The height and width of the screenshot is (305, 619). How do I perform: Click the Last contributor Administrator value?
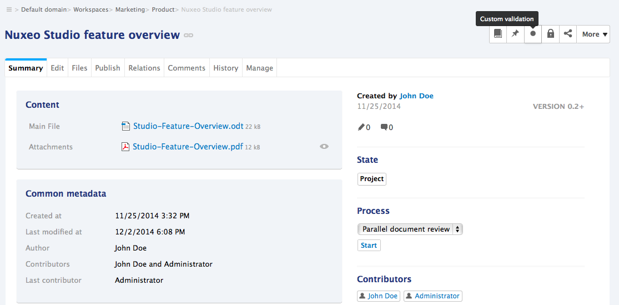(139, 280)
